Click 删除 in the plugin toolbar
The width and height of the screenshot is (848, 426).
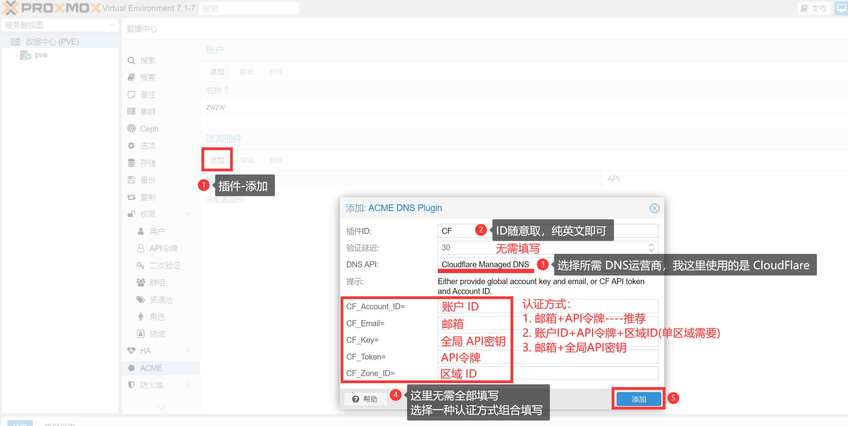click(x=276, y=160)
